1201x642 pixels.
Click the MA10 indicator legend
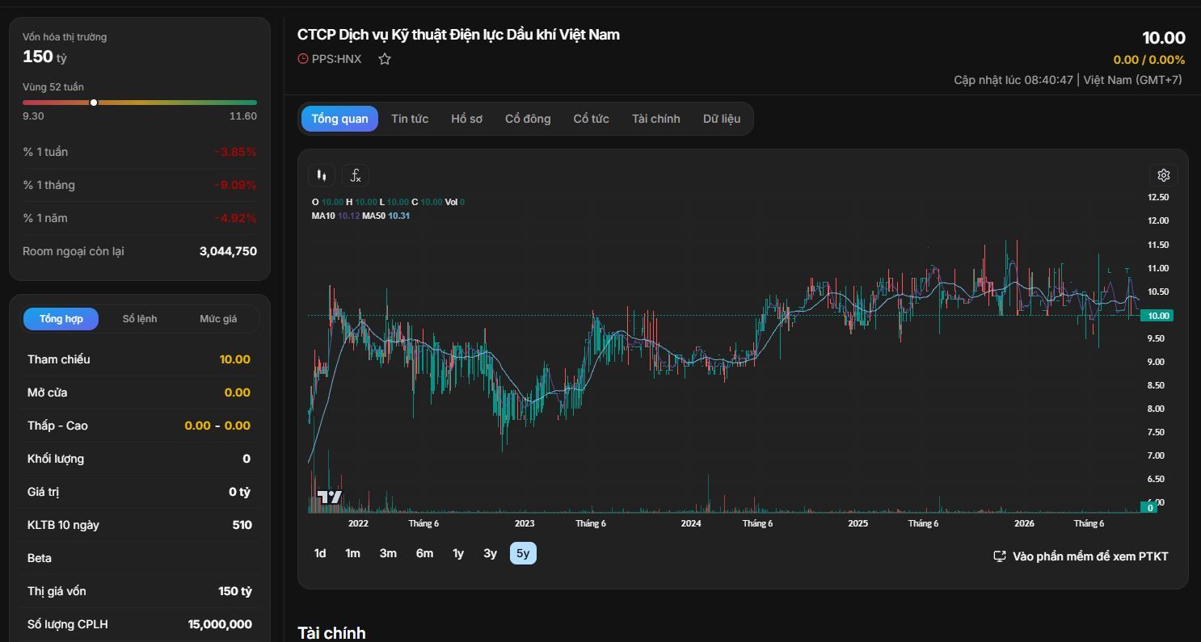click(x=335, y=216)
